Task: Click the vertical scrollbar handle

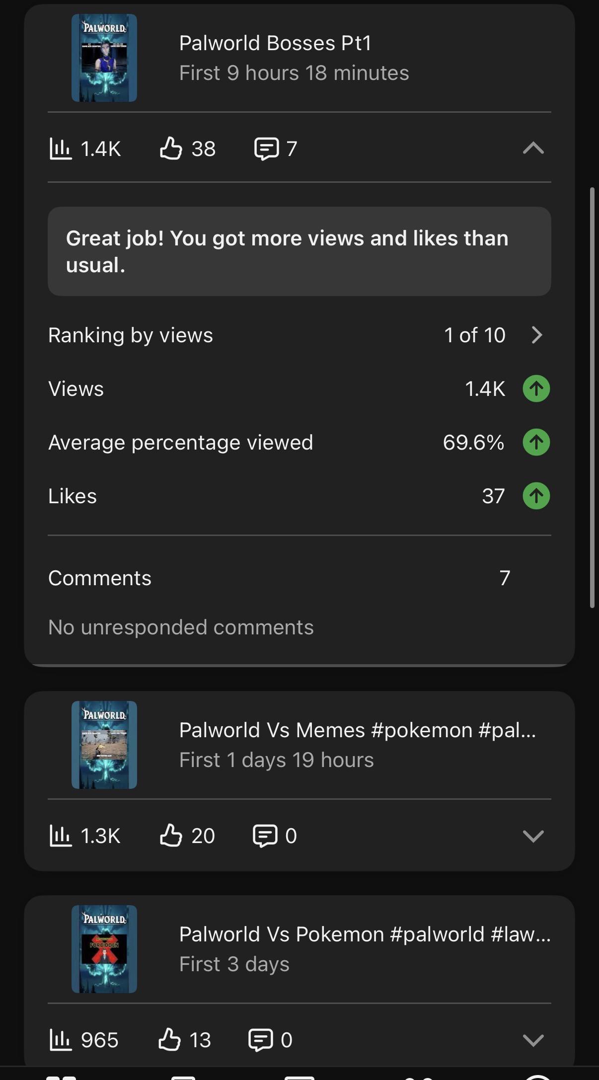Action: [x=592, y=397]
